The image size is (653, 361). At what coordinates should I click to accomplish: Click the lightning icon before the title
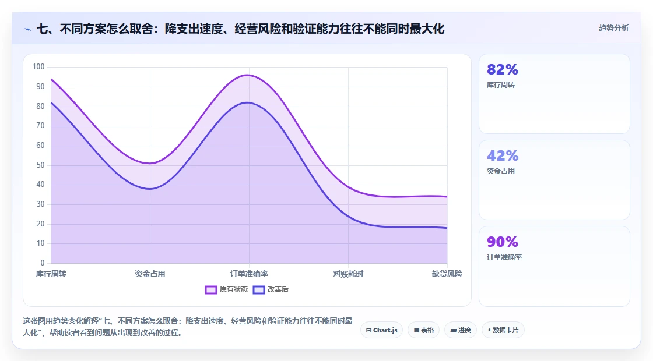point(28,29)
